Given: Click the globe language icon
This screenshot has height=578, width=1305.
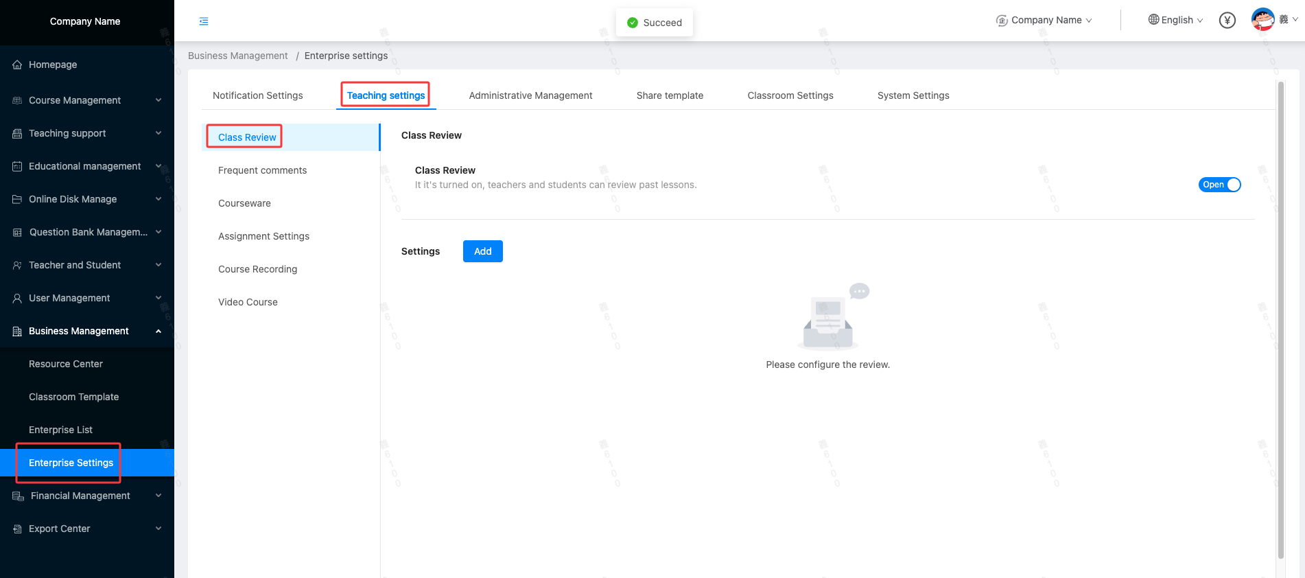Looking at the screenshot, I should (1153, 20).
